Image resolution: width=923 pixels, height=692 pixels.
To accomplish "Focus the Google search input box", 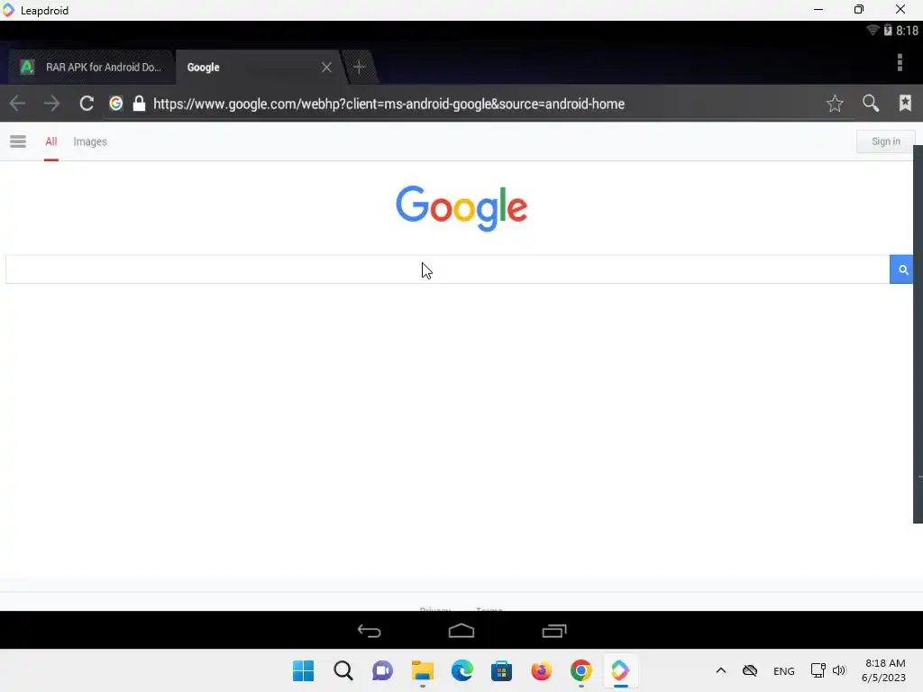I will pyautogui.click(x=447, y=269).
